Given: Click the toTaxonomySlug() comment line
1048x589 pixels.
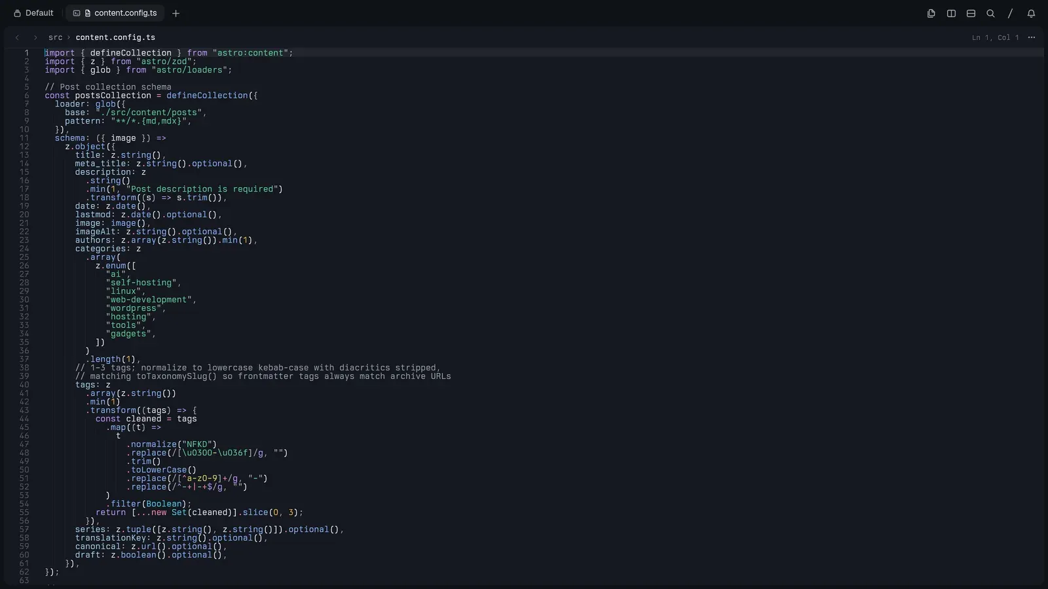Looking at the screenshot, I should click(x=263, y=376).
